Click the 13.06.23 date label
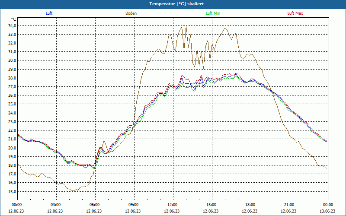 tap(327, 211)
